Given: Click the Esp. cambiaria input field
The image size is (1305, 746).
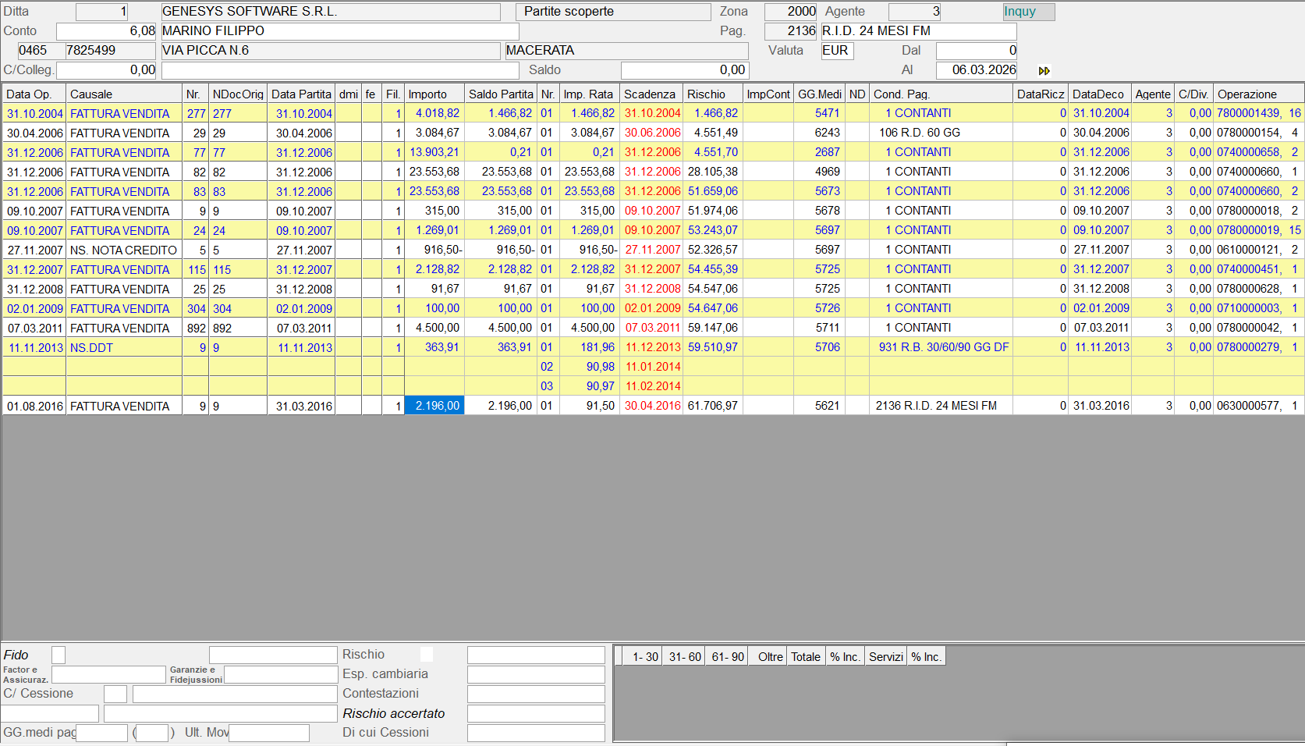Looking at the screenshot, I should pyautogui.click(x=536, y=674).
